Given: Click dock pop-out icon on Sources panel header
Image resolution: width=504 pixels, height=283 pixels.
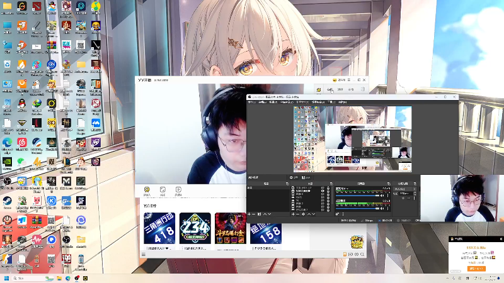Looking at the screenshot, I should [x=331, y=184].
